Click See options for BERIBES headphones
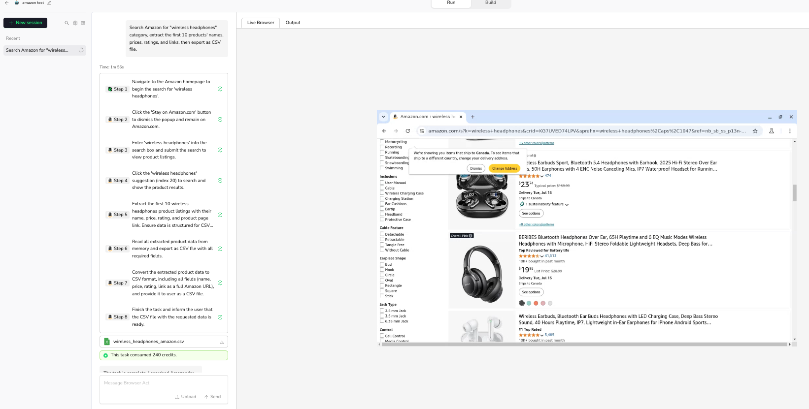 pyautogui.click(x=531, y=292)
